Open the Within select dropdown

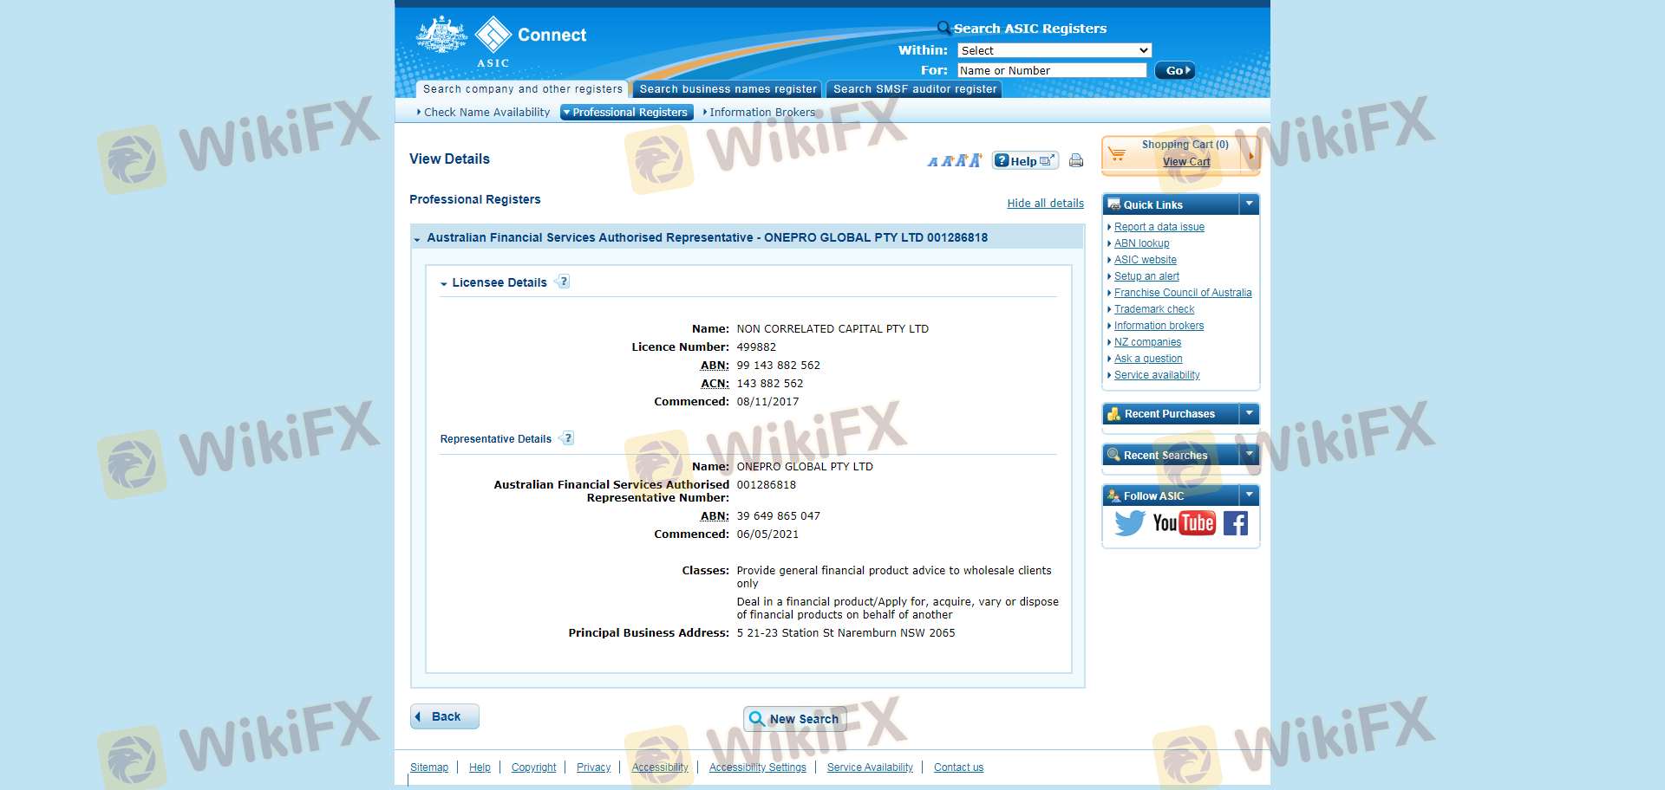click(x=1054, y=50)
